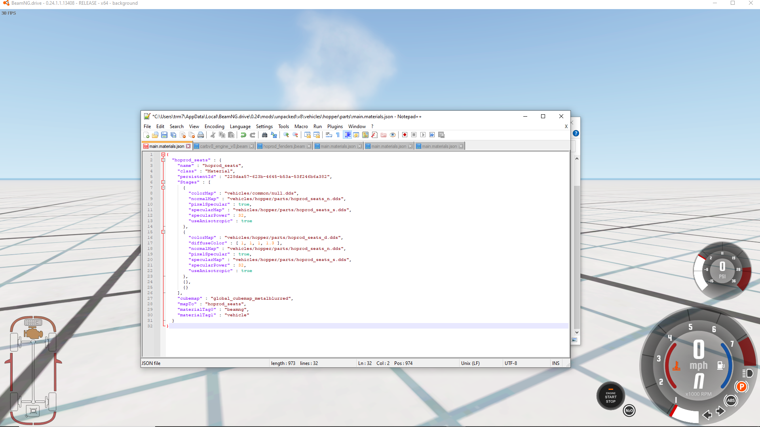
Task: Collapse the "Stages" array fold marker
Action: pos(163,182)
